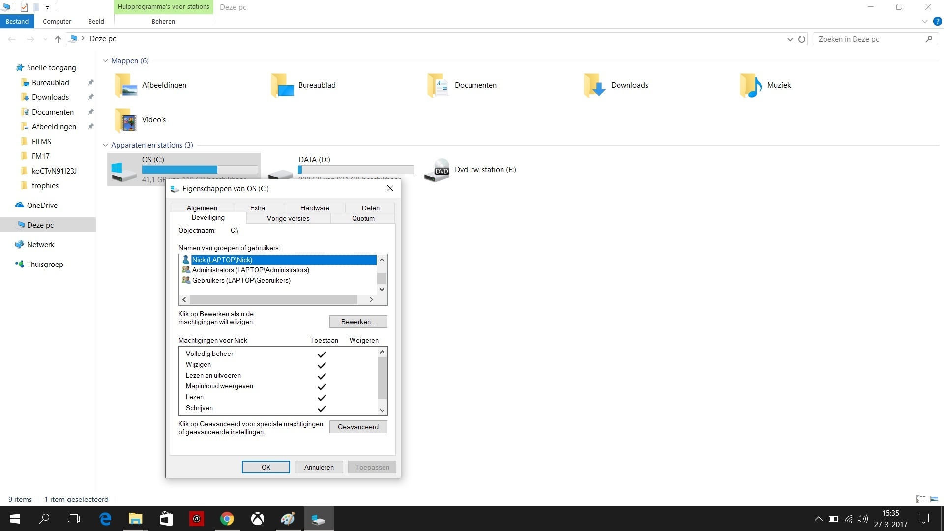Screen dimensions: 944x531
Task: Switch to large icons view in status bar
Action: pyautogui.click(x=935, y=499)
